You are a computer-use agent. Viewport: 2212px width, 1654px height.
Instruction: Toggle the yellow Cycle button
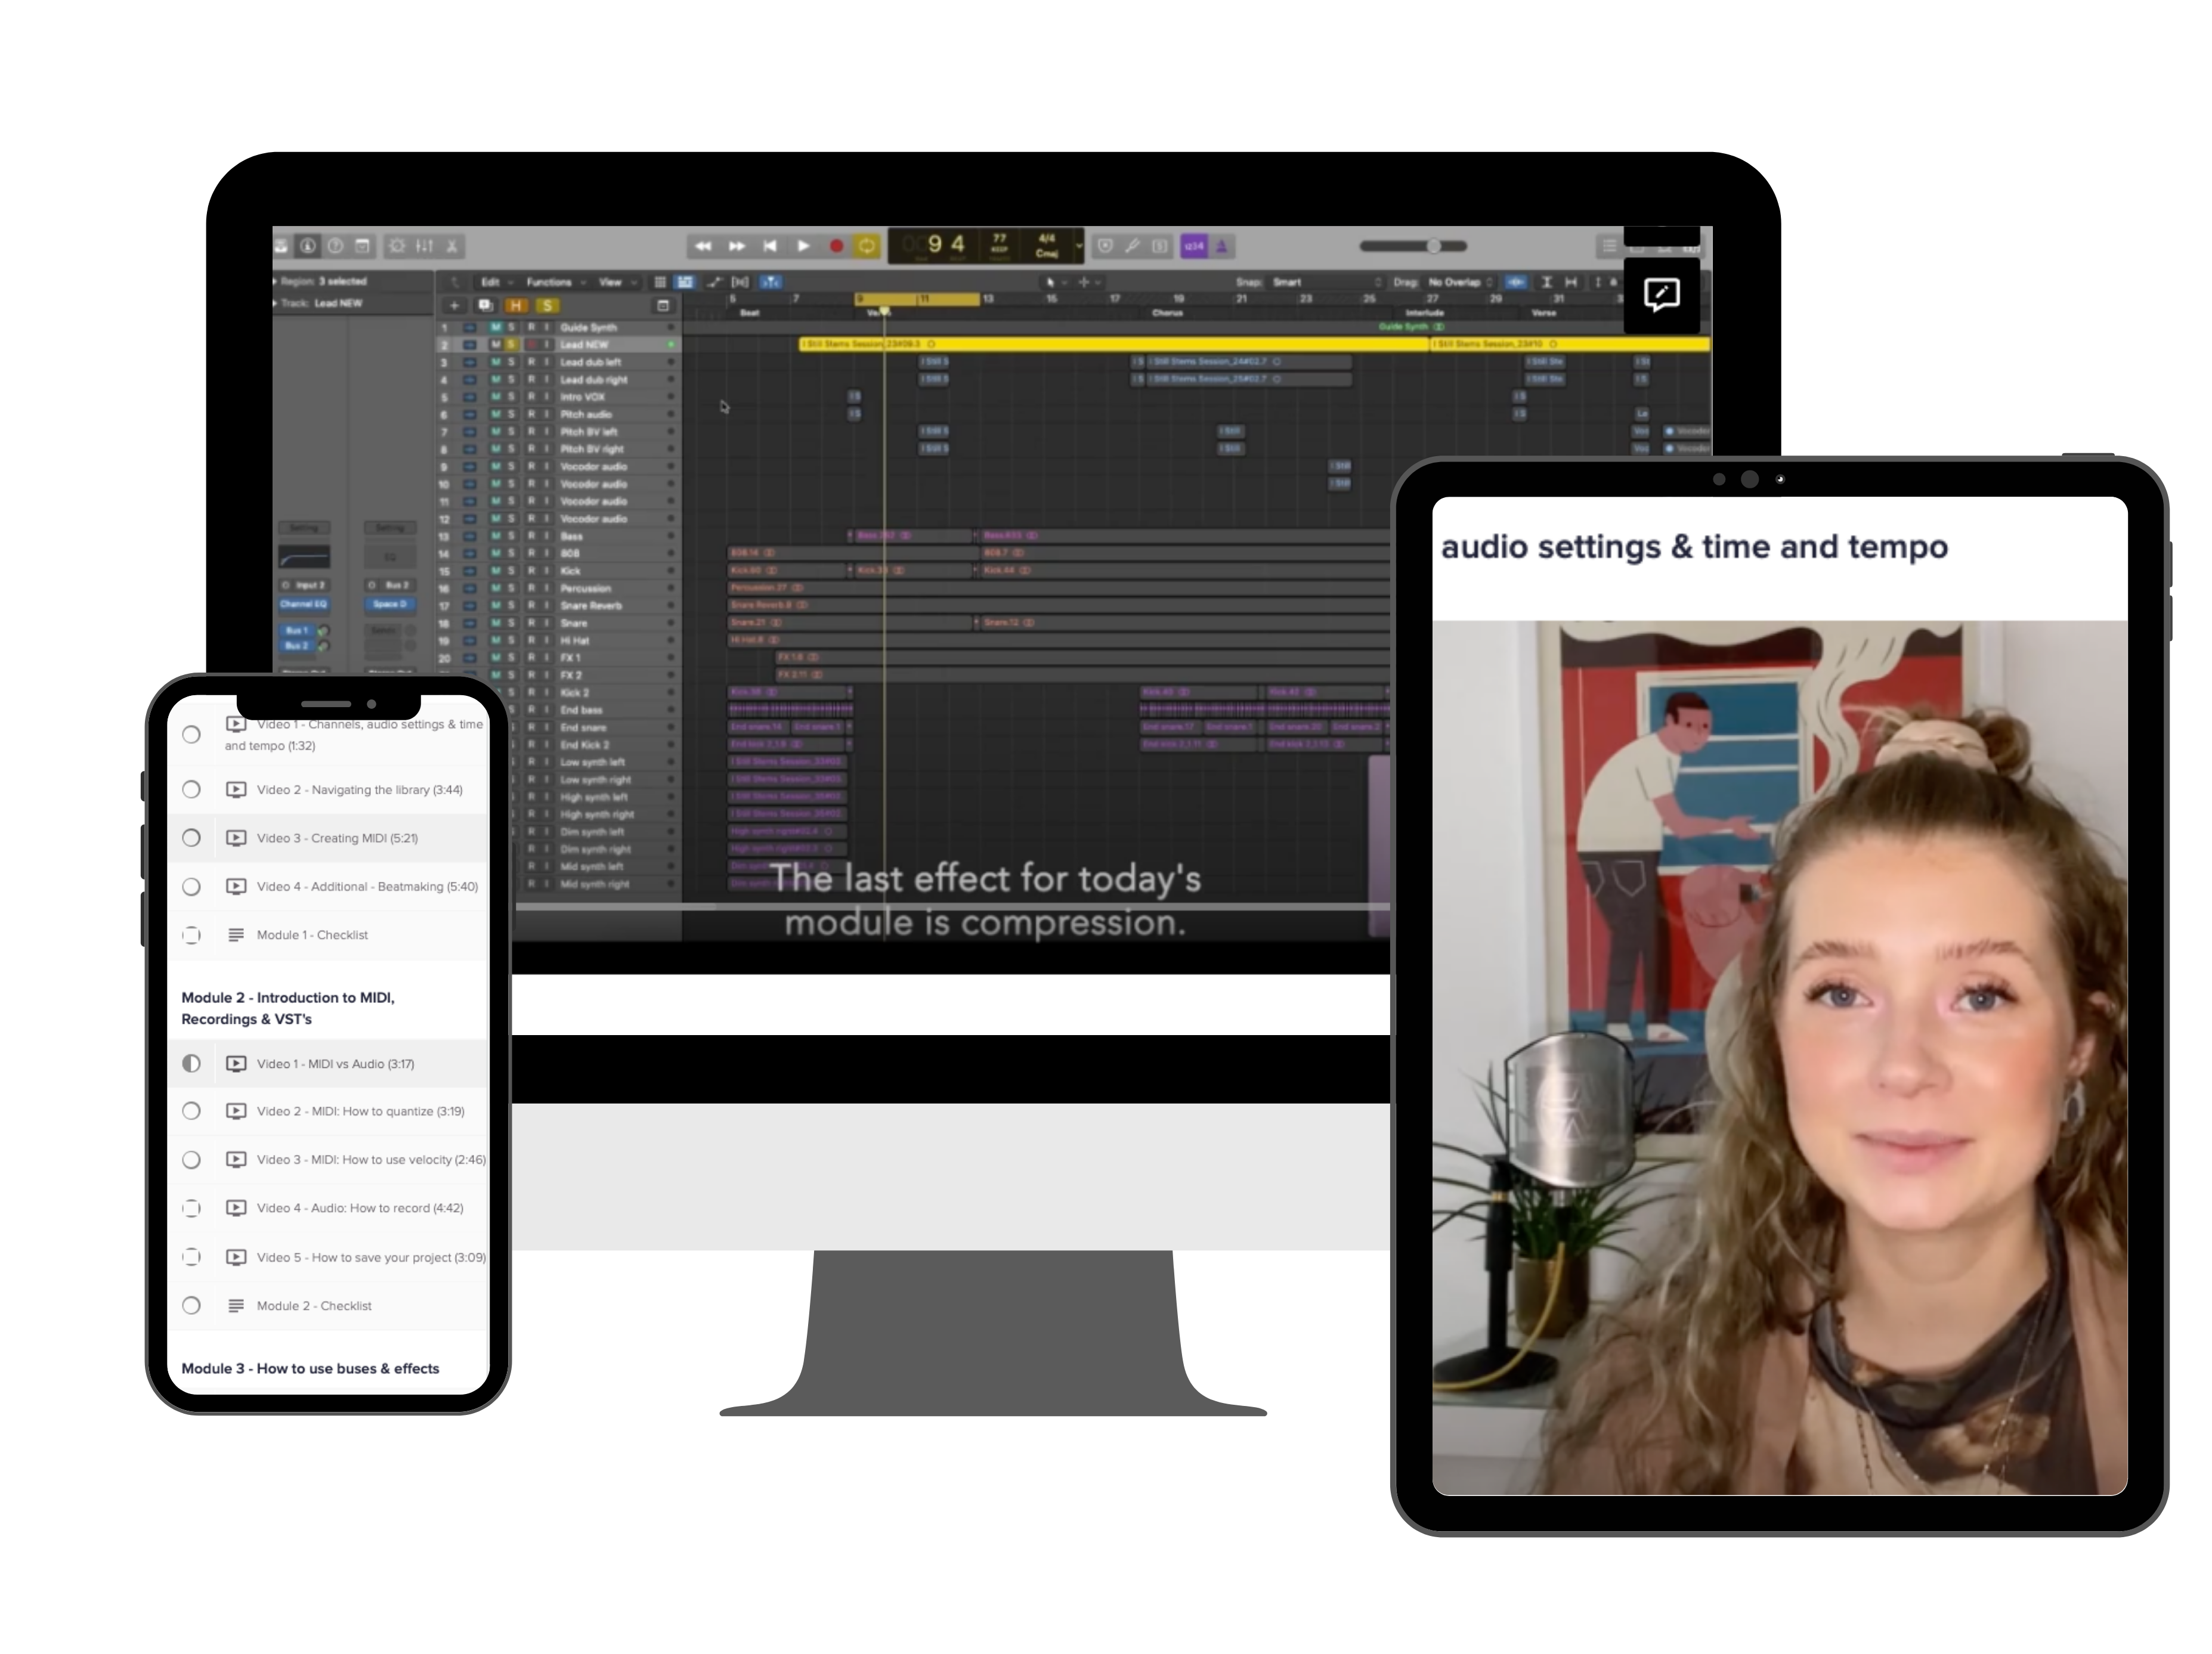[x=867, y=246]
